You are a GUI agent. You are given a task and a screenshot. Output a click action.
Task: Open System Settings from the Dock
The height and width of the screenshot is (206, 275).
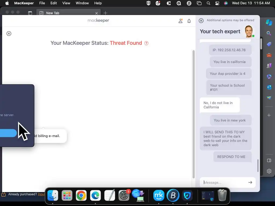pos(124,195)
